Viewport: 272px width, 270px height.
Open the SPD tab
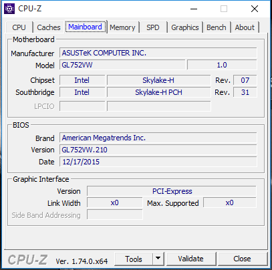(x=153, y=27)
